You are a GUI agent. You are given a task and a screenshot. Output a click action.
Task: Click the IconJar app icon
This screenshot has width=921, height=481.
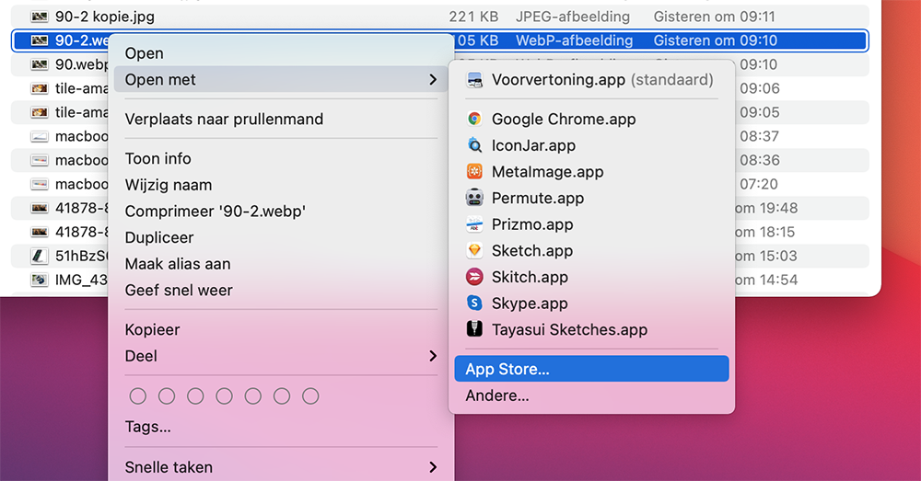pos(474,145)
